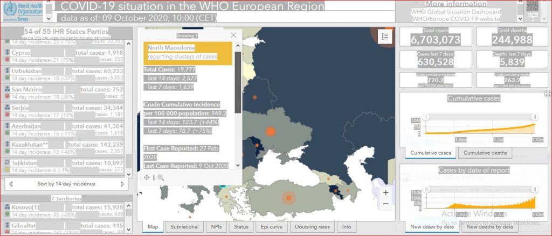The image size is (552, 236).
Task: Right range handle of Cumulative cases chart
Action: point(535,117)
